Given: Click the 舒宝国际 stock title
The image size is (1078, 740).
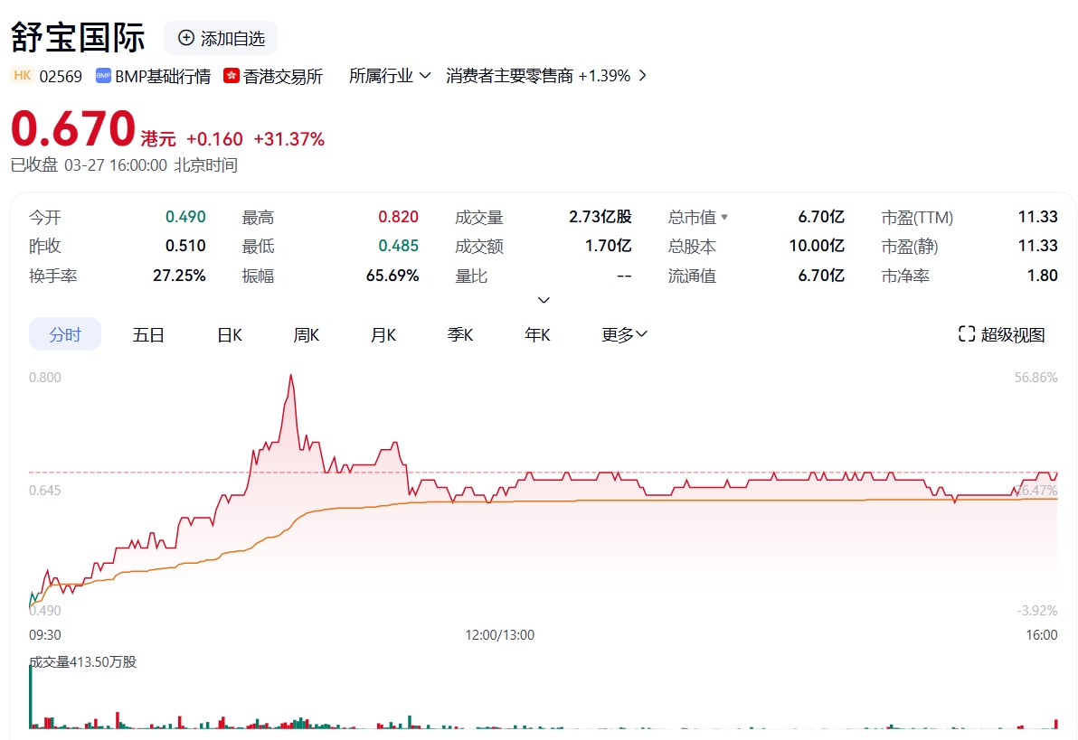Looking at the screenshot, I should pos(78,38).
